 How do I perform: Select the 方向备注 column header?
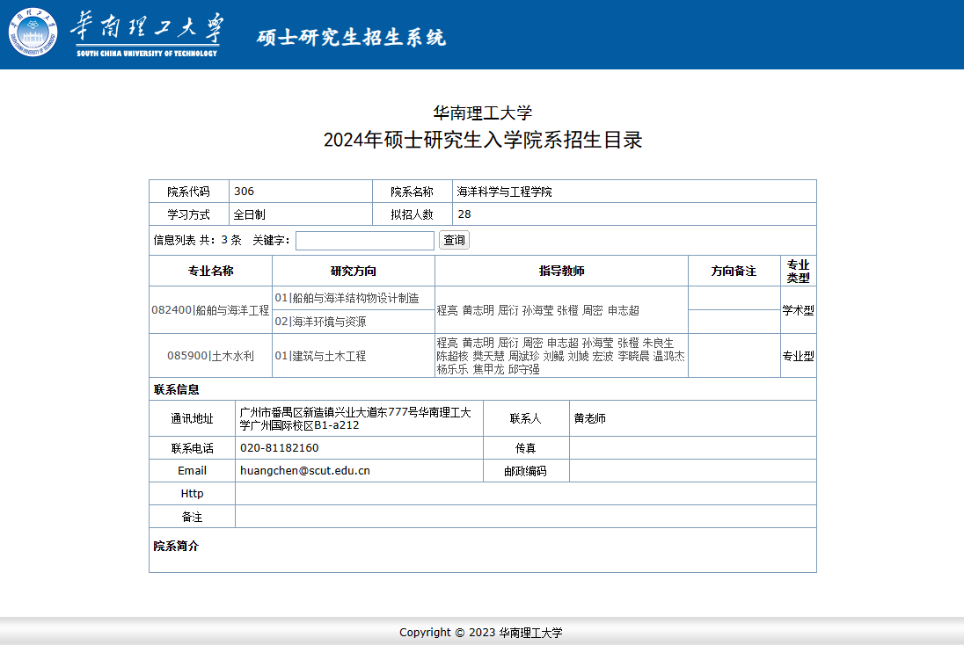[734, 271]
